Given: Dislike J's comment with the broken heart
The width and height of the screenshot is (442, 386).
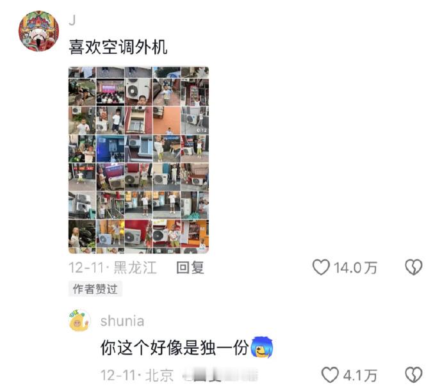Looking at the screenshot, I should tap(414, 267).
